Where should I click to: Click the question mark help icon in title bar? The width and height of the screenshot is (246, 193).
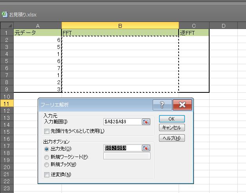click(162, 105)
